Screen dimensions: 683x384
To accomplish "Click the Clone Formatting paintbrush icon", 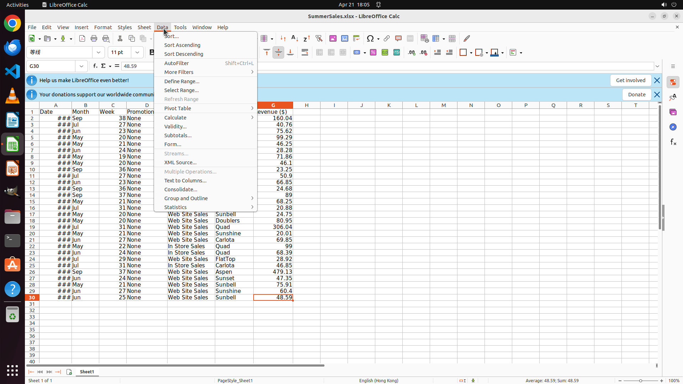I will tap(467, 38).
